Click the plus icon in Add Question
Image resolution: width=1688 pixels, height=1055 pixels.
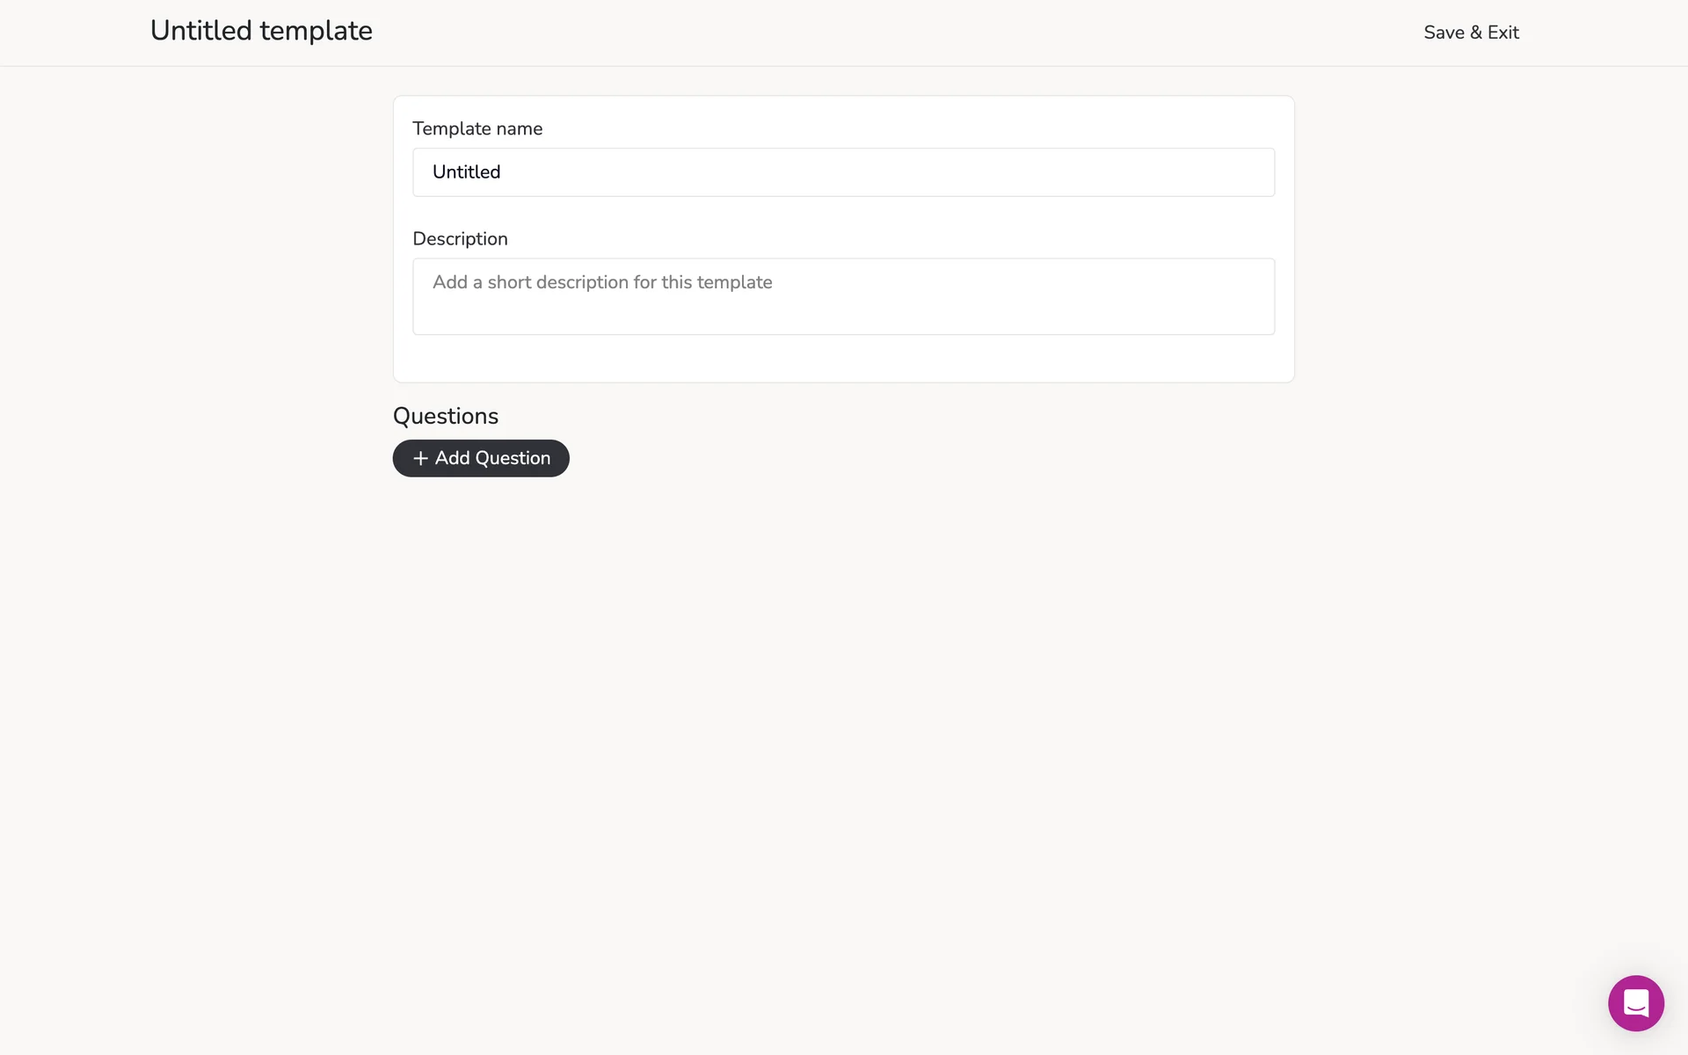pyautogui.click(x=420, y=459)
